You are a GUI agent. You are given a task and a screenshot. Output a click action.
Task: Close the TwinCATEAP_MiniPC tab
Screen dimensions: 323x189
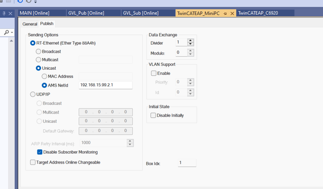coord(232,13)
